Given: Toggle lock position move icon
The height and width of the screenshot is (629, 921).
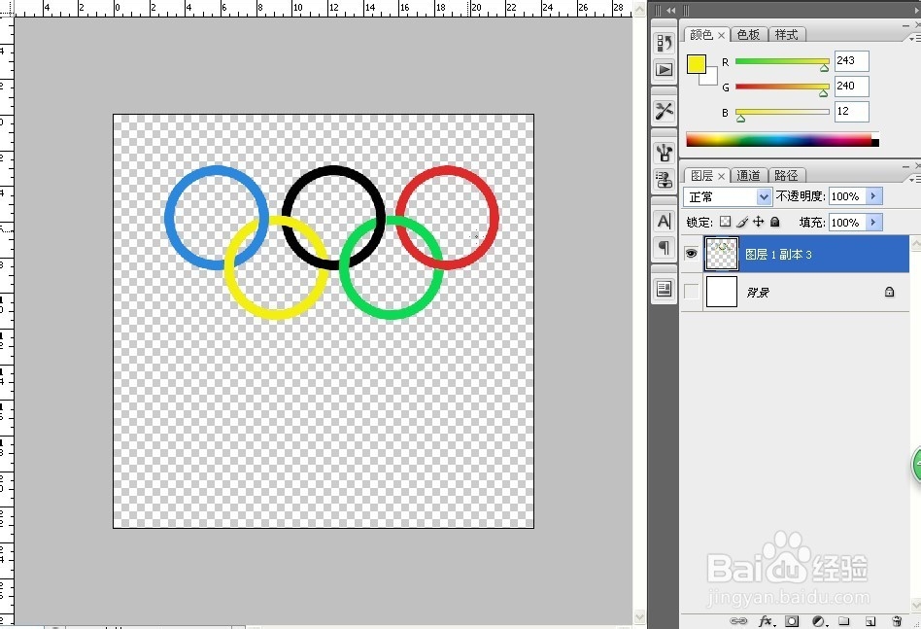Looking at the screenshot, I should (x=759, y=222).
